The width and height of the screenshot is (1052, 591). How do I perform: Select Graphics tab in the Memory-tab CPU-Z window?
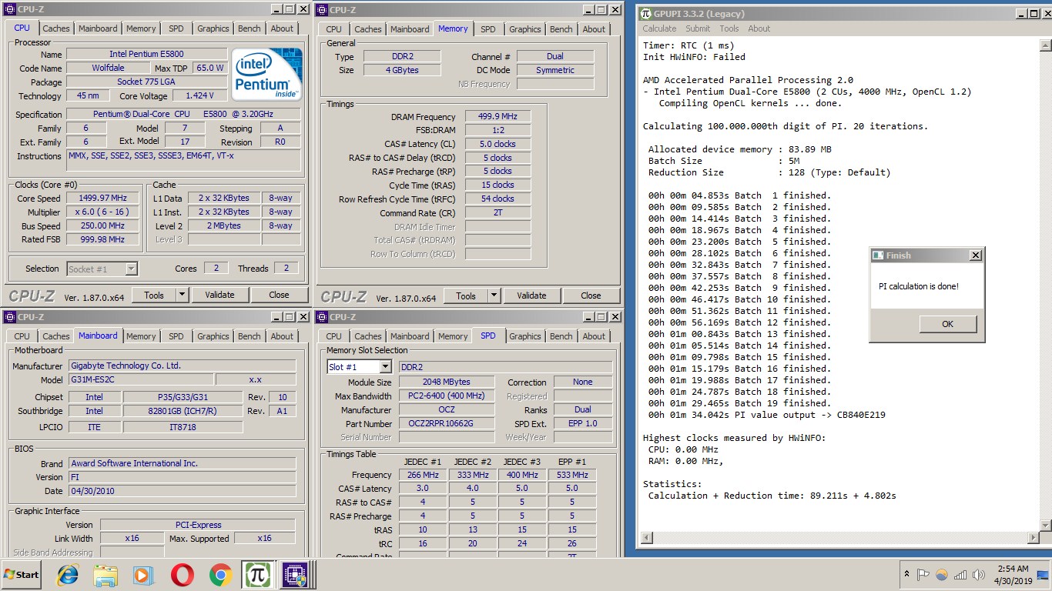[524, 29]
